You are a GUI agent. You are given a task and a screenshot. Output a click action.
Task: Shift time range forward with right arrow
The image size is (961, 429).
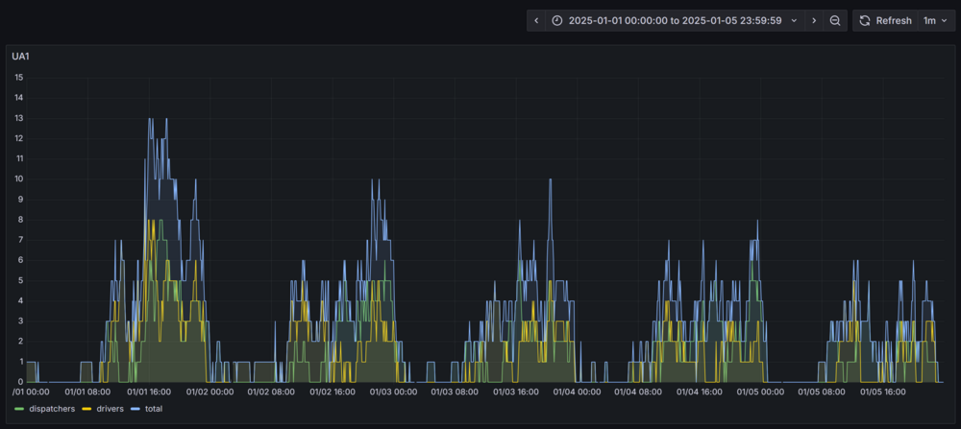[x=814, y=20]
